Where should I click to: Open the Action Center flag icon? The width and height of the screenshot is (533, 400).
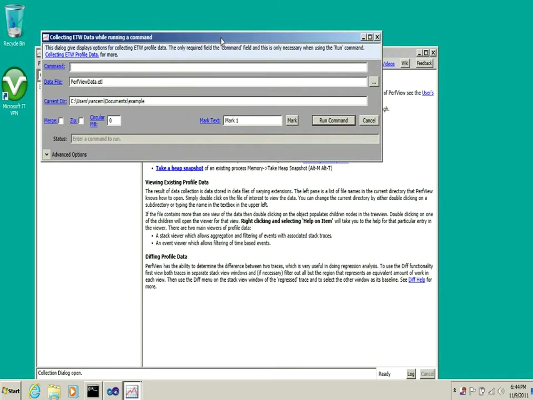pyautogui.click(x=473, y=391)
